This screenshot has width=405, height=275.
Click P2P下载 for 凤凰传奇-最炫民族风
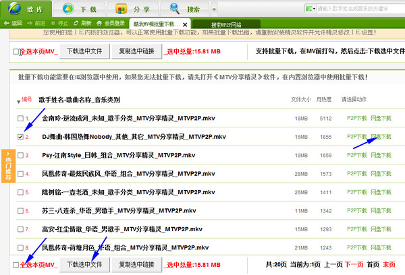356,174
